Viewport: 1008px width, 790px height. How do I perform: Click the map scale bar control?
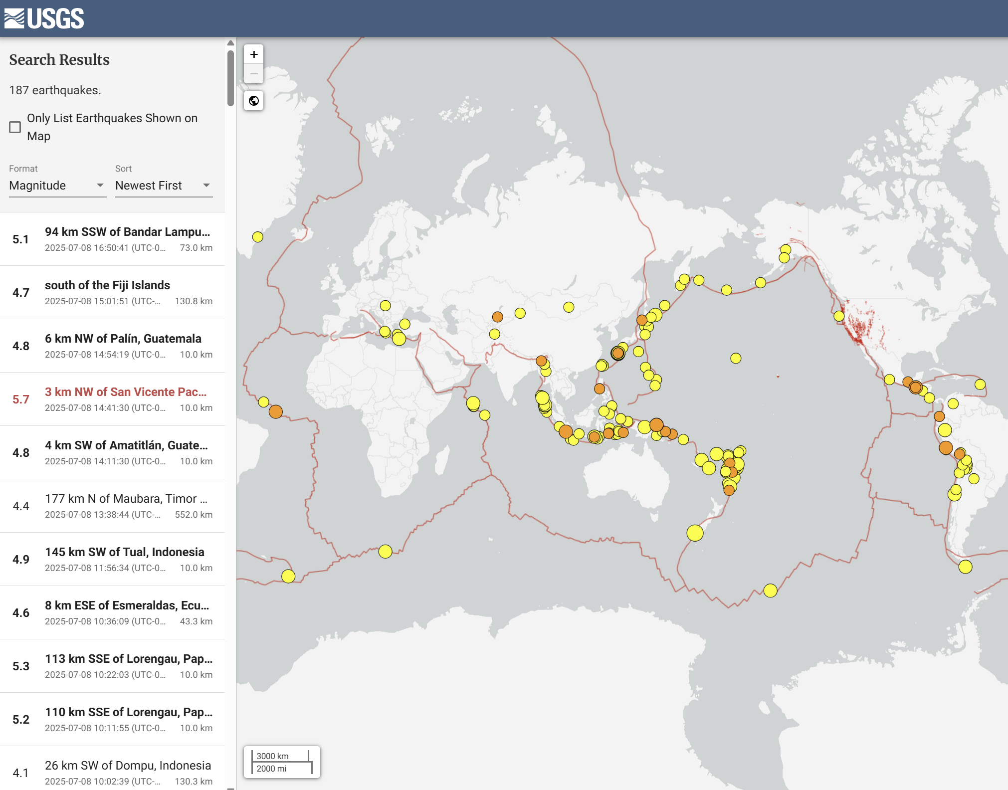tap(282, 762)
